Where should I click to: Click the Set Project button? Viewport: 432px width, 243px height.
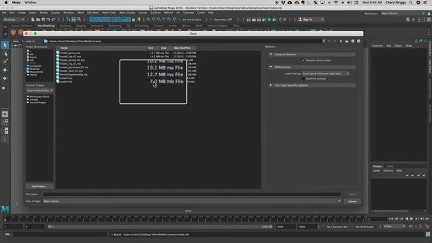40,186
